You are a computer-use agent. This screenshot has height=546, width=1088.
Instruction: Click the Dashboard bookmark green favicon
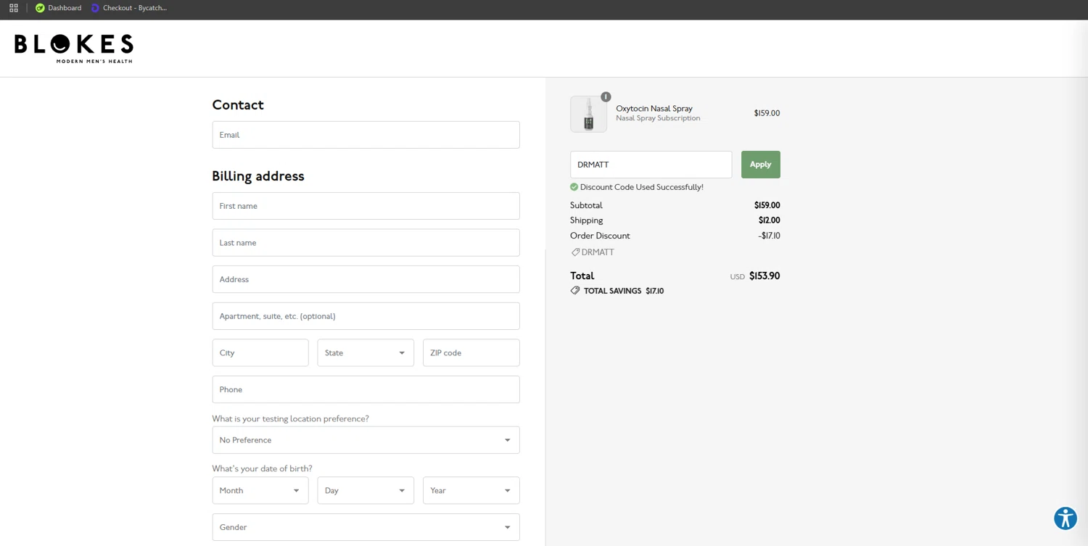[40, 8]
